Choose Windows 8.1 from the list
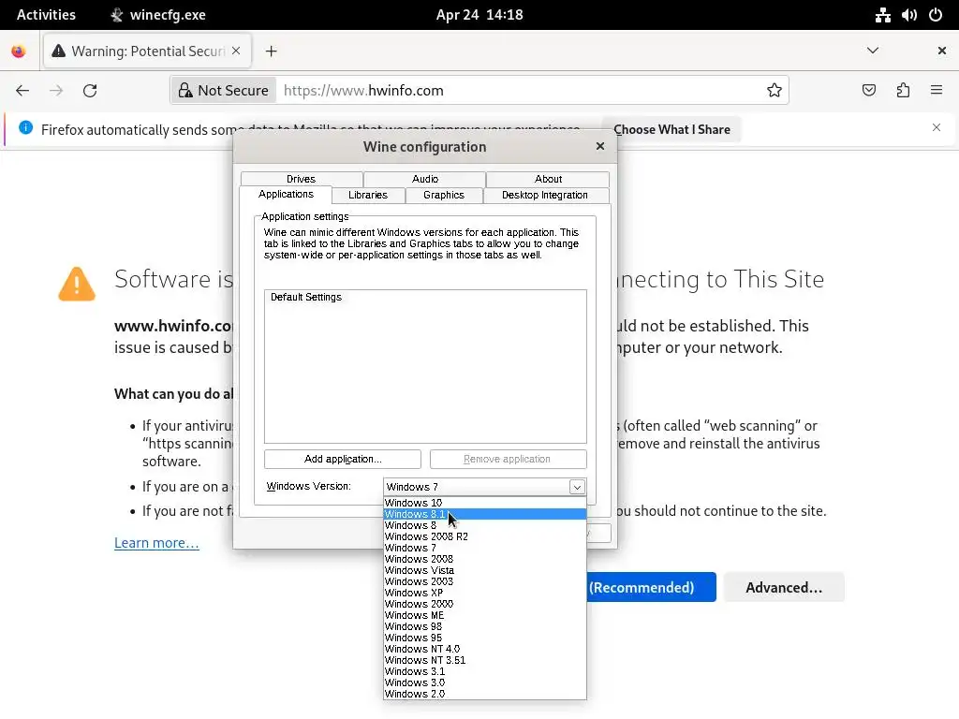 click(x=484, y=514)
